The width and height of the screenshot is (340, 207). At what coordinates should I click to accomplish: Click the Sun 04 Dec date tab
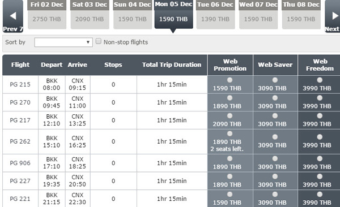(133, 15)
